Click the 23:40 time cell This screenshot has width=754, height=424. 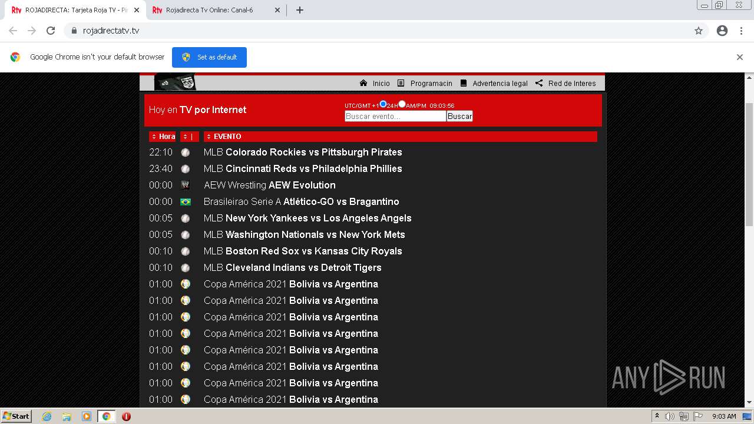(161, 168)
